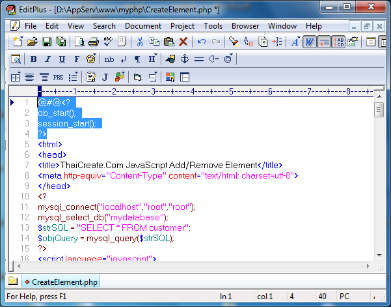Click the <title> line 7 text
The image size is (391, 307).
pyautogui.click(x=160, y=166)
